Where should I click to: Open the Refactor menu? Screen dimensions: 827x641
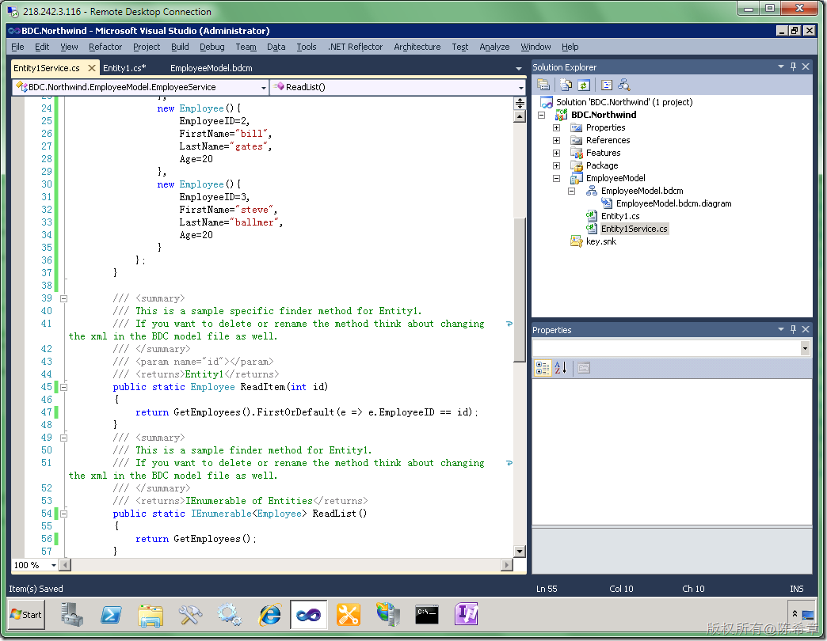(105, 47)
